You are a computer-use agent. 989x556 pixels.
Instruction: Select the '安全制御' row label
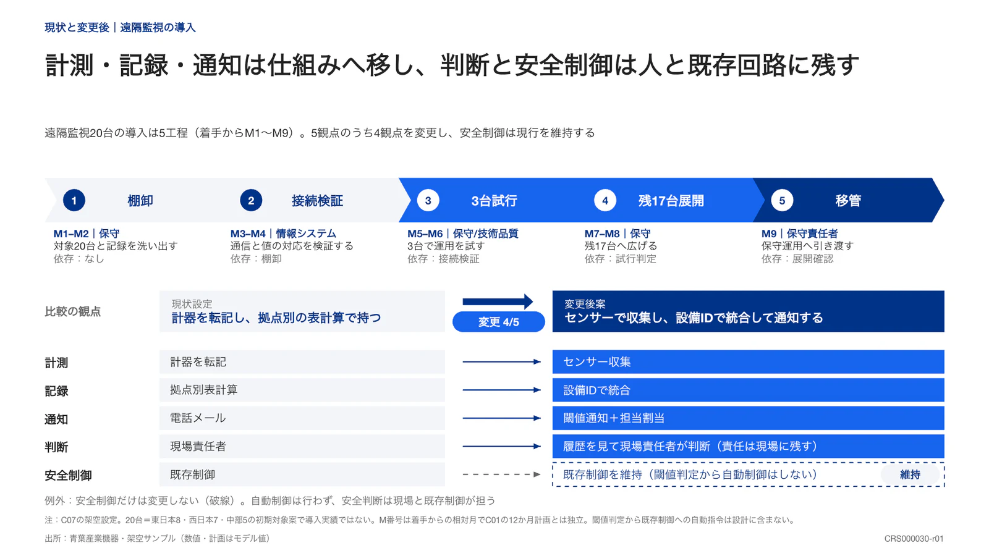[68, 476]
